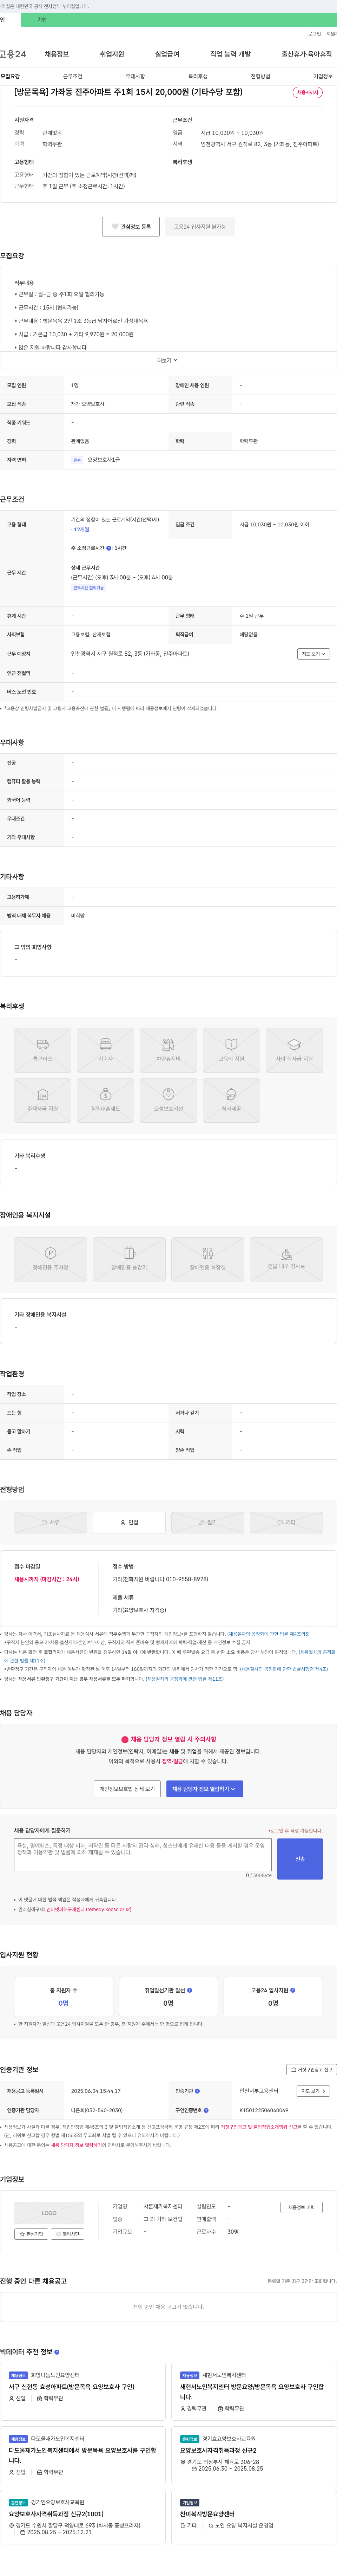The height and width of the screenshot is (2576, 337).
Task: Click the 채용정보 이력 button
Action: (301, 2207)
